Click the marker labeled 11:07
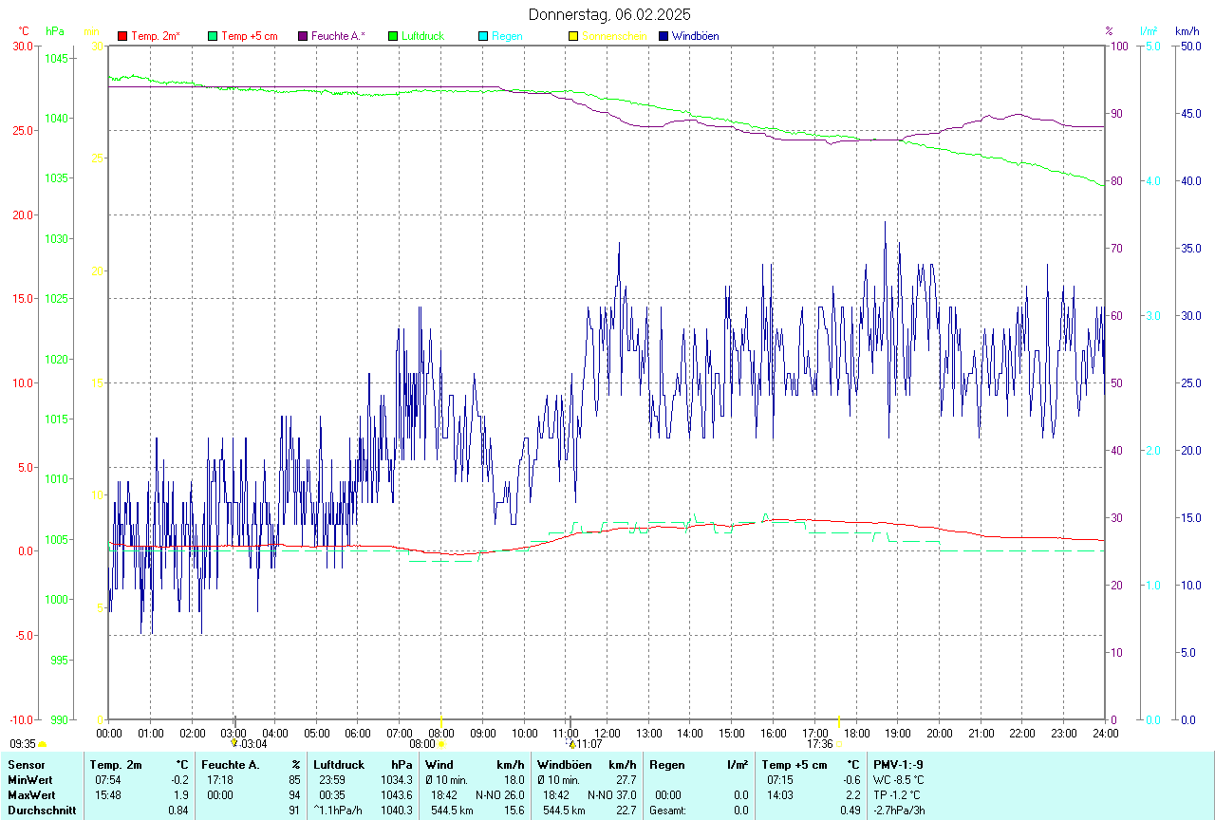Viewport: 1215px width, 820px height. pos(572,744)
